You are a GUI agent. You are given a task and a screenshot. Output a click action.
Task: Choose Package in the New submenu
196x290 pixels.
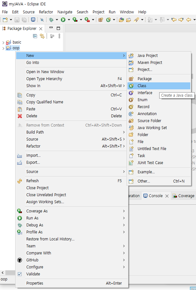click(159, 79)
